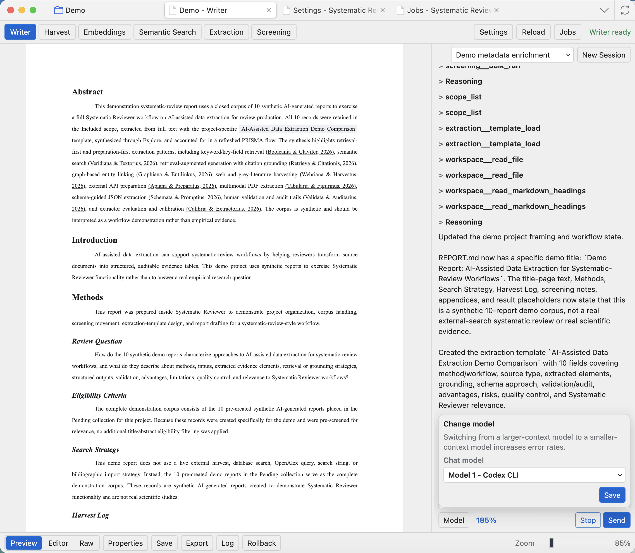
Task: Switch to Raw mode
Action: point(86,543)
